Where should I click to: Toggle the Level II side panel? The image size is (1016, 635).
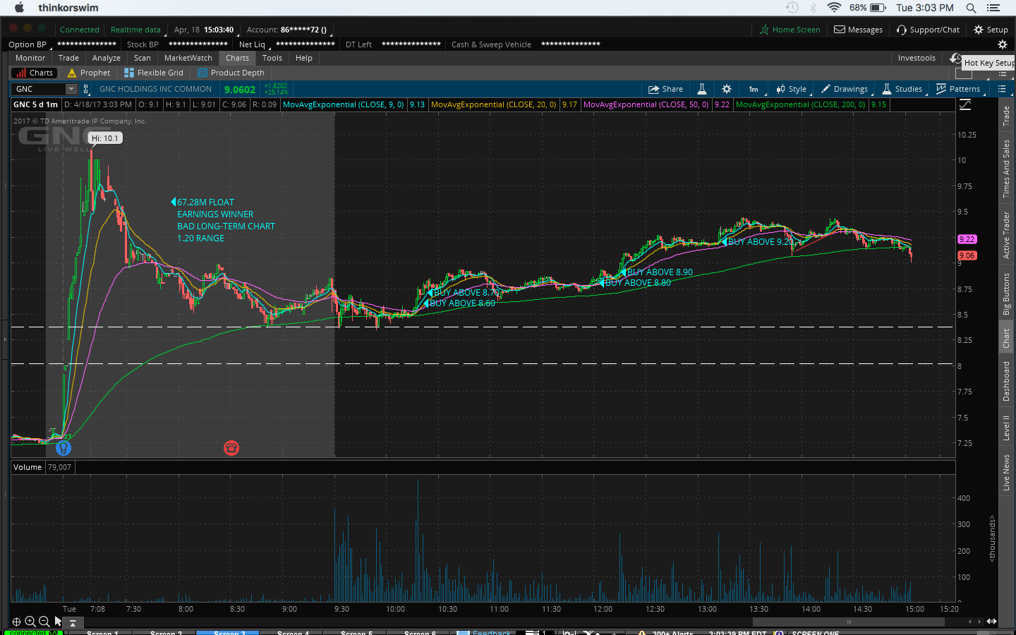(1006, 428)
